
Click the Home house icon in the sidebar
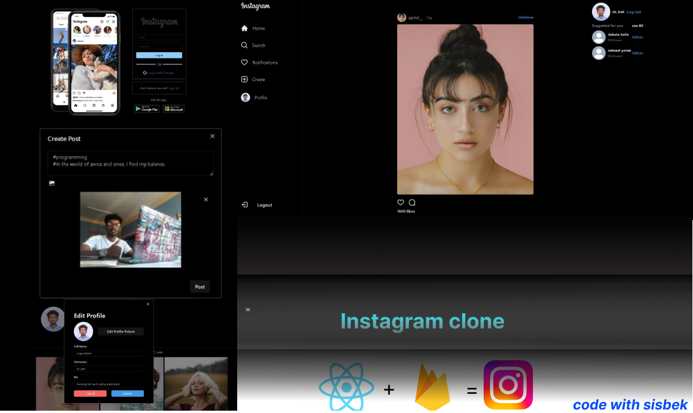(244, 28)
